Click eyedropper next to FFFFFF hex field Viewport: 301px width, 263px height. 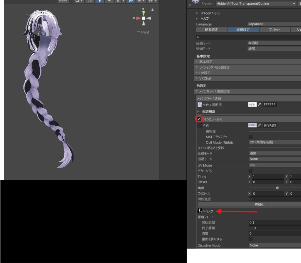[260, 105]
